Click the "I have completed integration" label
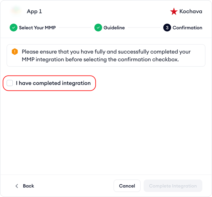 pyautogui.click(x=53, y=83)
